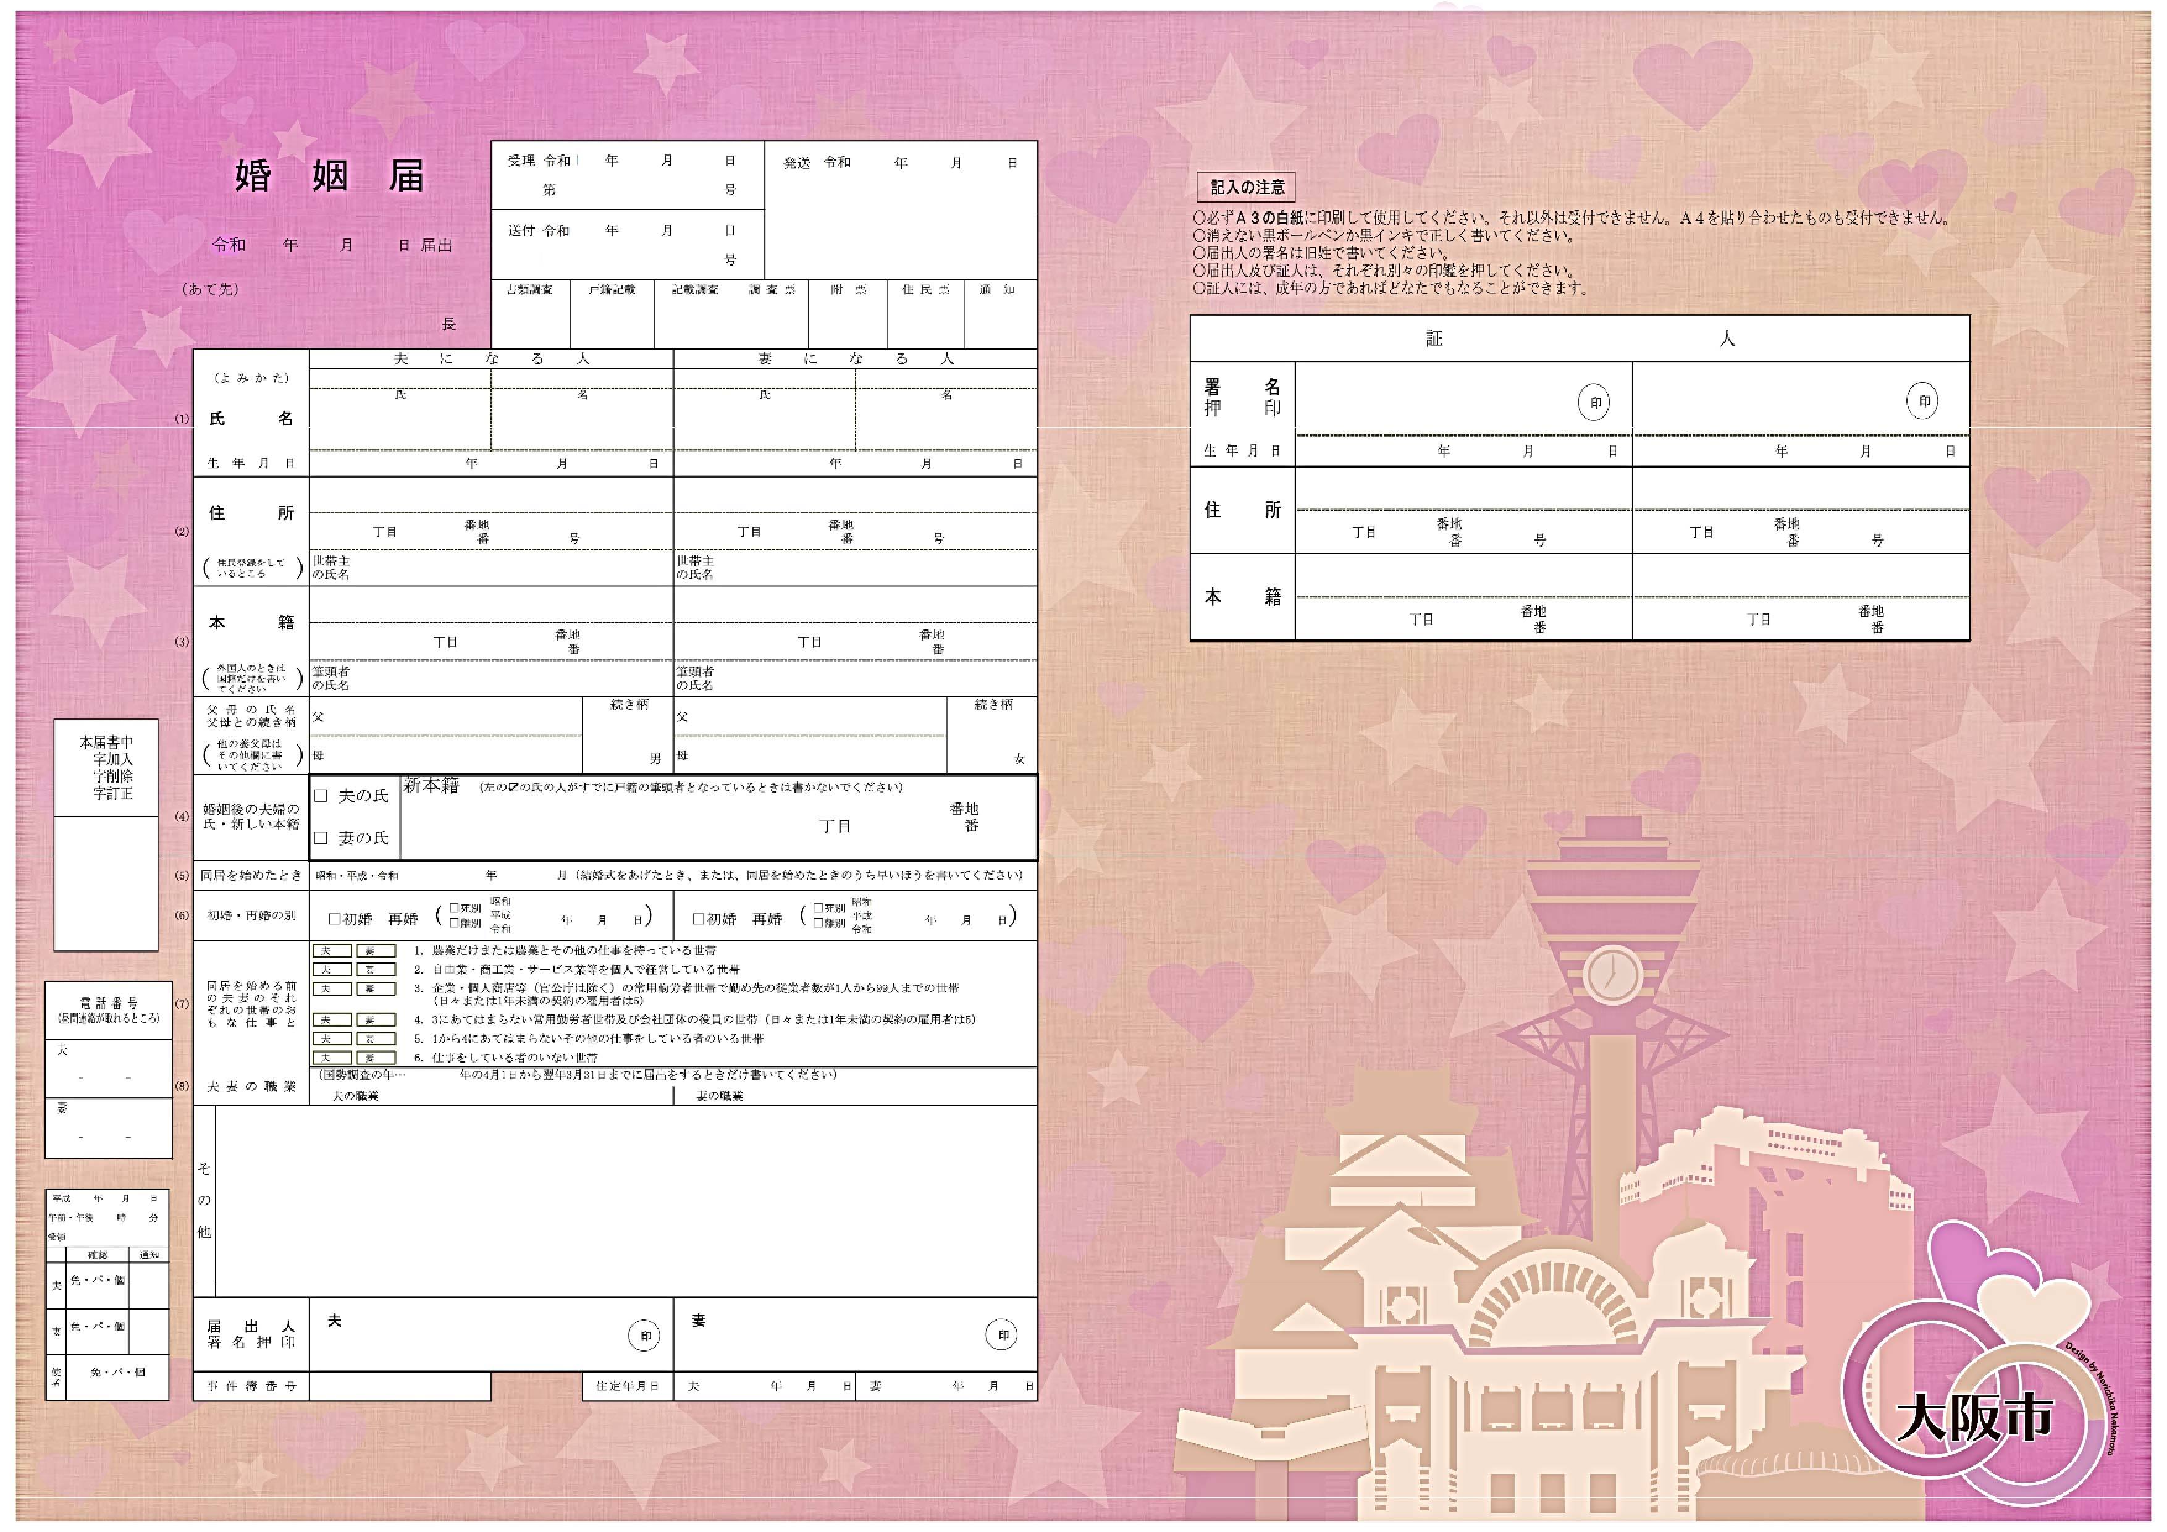Click the wife's signature field labeled 妻

click(855, 1335)
